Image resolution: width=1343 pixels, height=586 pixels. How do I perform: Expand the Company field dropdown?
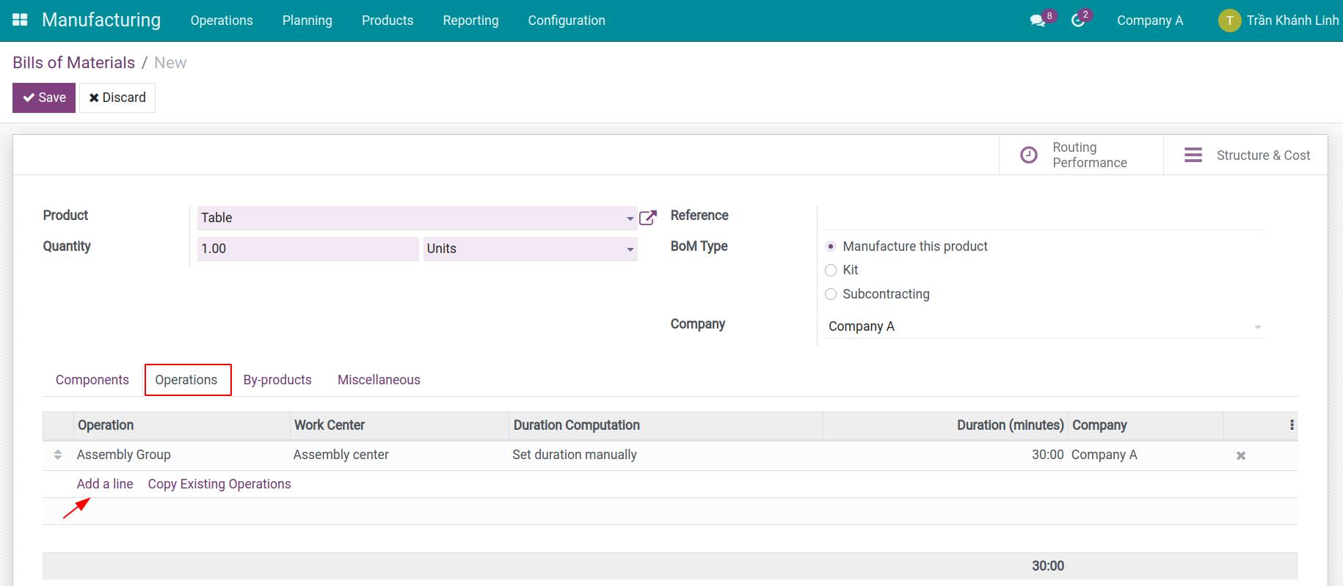[1258, 327]
